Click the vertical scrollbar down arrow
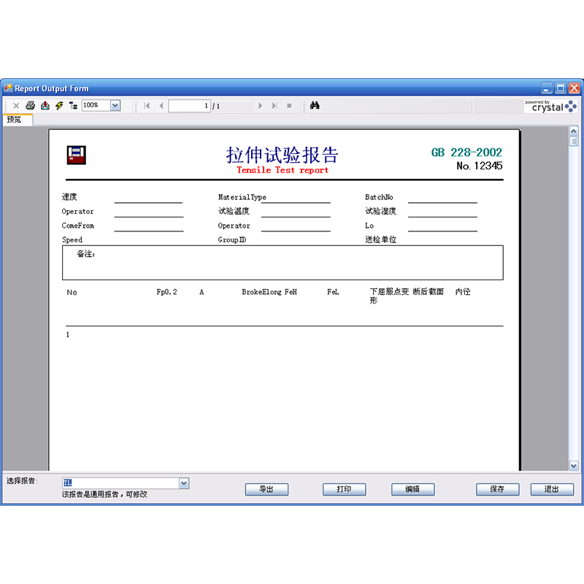The width and height of the screenshot is (584, 584). point(573,466)
